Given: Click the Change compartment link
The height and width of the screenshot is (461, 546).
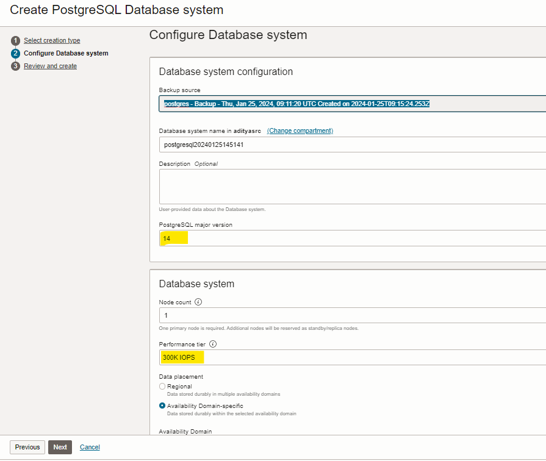Looking at the screenshot, I should click(300, 130).
